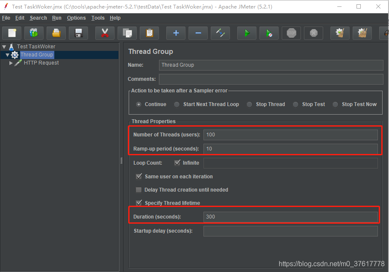The height and width of the screenshot is (272, 389).
Task: Click the Number of Threads field
Action: 291,135
